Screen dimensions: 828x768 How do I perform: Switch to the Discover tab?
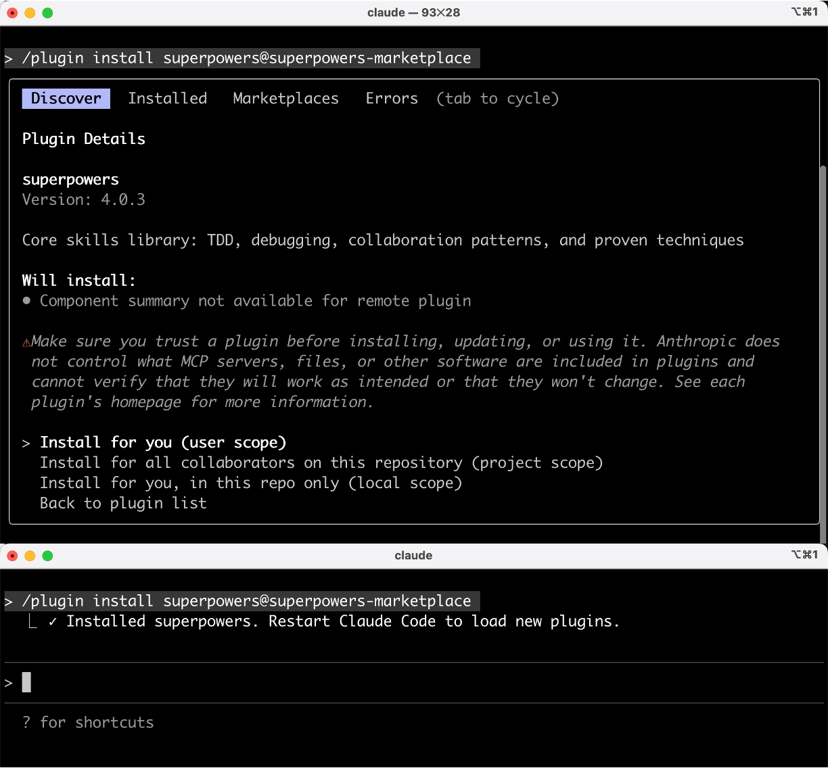pos(66,99)
